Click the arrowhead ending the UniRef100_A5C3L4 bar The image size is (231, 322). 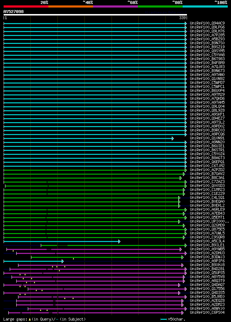click(x=119, y=241)
